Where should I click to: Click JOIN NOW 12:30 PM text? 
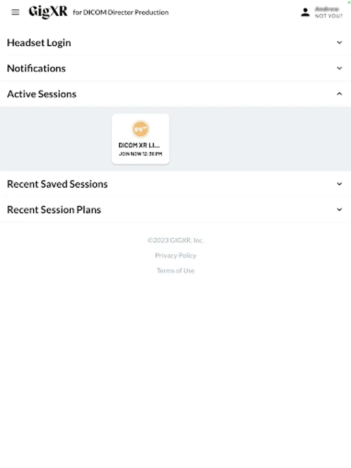tap(140, 154)
